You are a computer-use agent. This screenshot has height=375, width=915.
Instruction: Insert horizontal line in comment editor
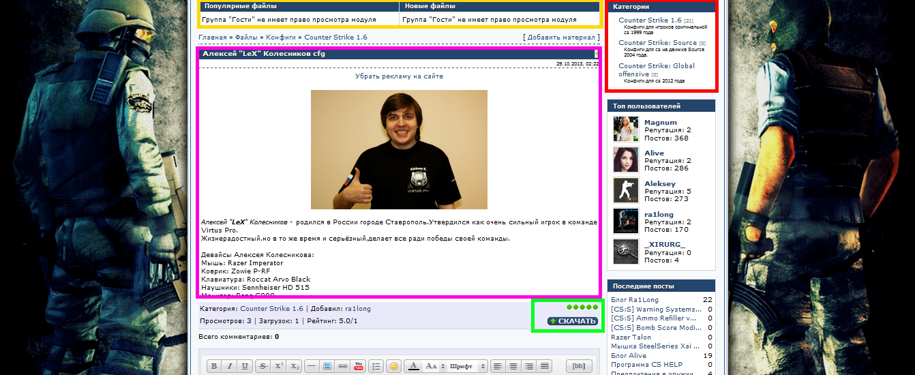coord(312,366)
